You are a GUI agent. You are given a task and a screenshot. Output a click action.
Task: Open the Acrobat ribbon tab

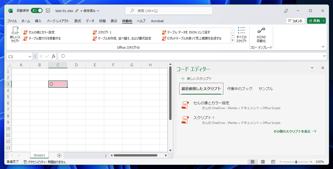(157, 21)
